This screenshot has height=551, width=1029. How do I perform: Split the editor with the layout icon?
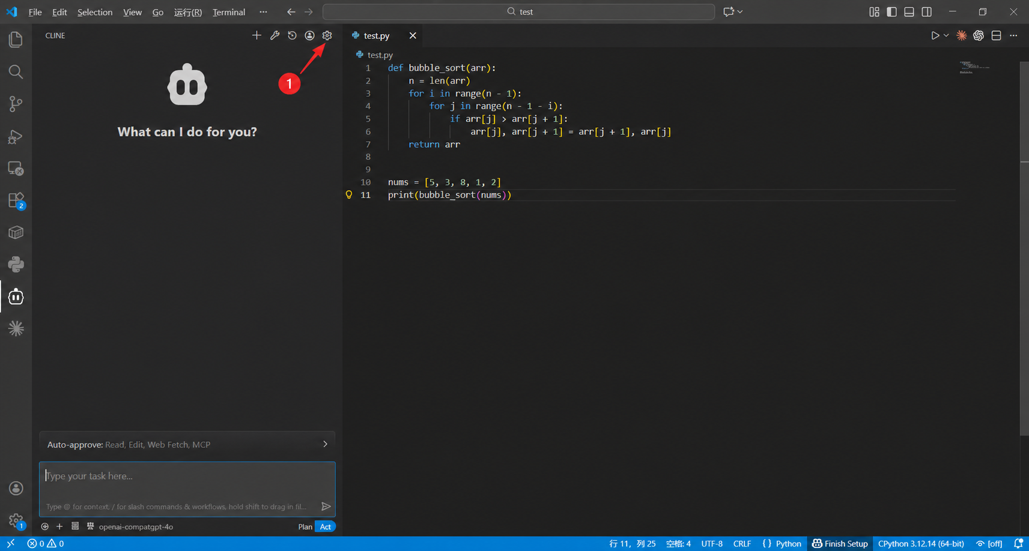pos(996,35)
